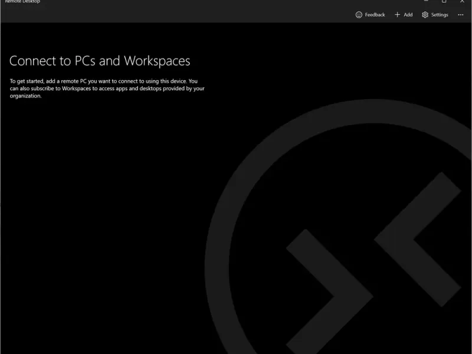Close the Remote Desktop window

pyautogui.click(x=462, y=1)
